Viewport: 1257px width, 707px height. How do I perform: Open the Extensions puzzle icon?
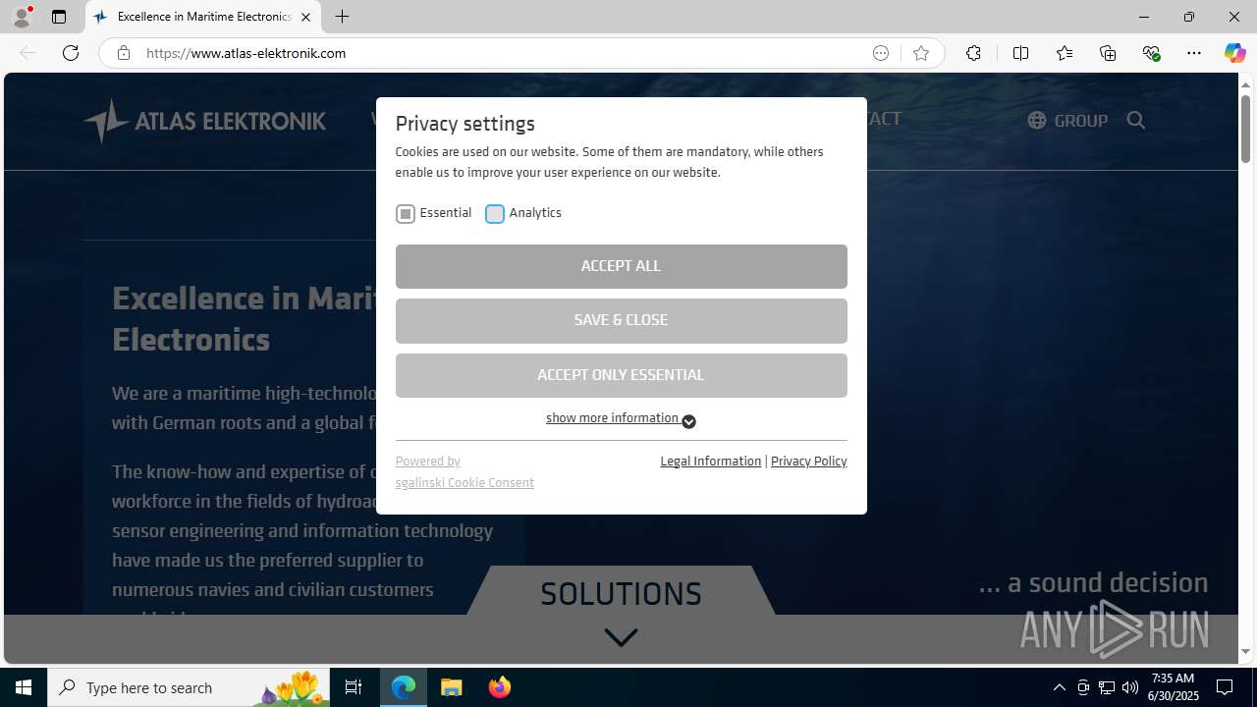coord(973,53)
